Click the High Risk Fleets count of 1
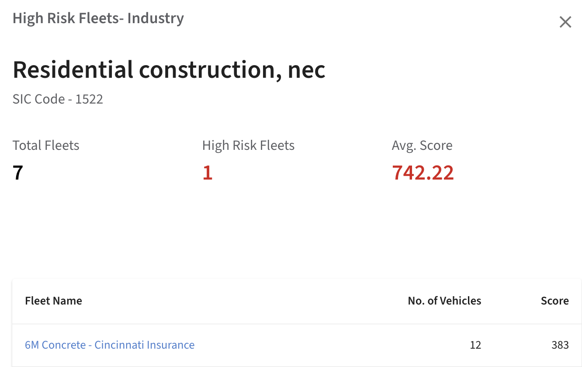582x367 pixels. pyautogui.click(x=208, y=173)
